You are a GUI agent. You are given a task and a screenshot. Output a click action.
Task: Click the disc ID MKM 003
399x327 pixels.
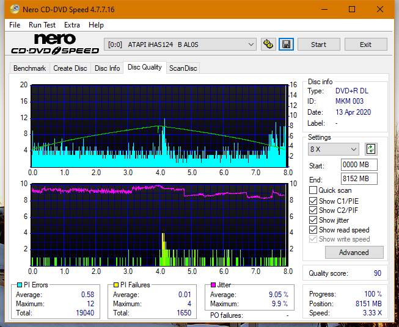coord(350,101)
